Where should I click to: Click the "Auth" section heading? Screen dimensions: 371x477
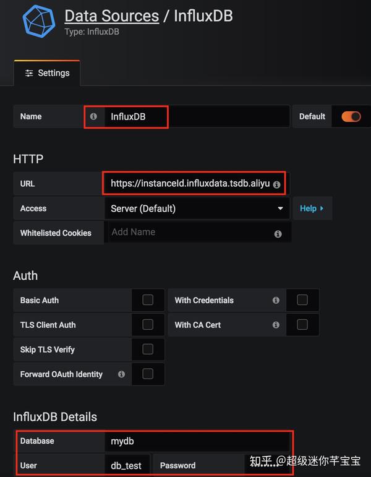[x=25, y=275]
